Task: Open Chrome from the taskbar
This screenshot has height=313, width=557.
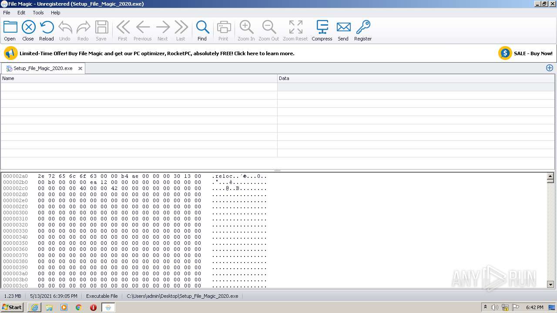Action: pyautogui.click(x=78, y=307)
